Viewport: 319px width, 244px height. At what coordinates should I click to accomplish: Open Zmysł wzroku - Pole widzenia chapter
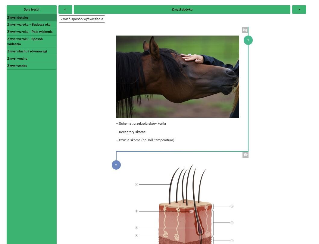tap(30, 32)
